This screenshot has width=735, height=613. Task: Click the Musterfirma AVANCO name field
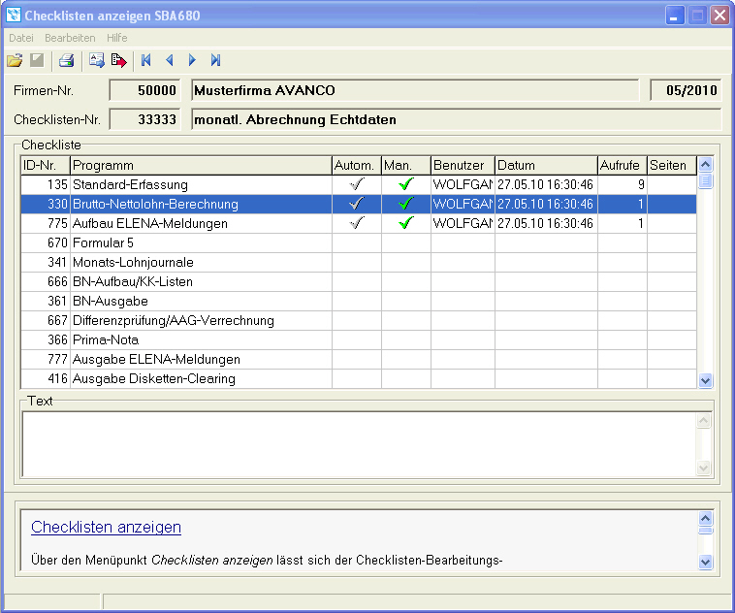coord(415,90)
